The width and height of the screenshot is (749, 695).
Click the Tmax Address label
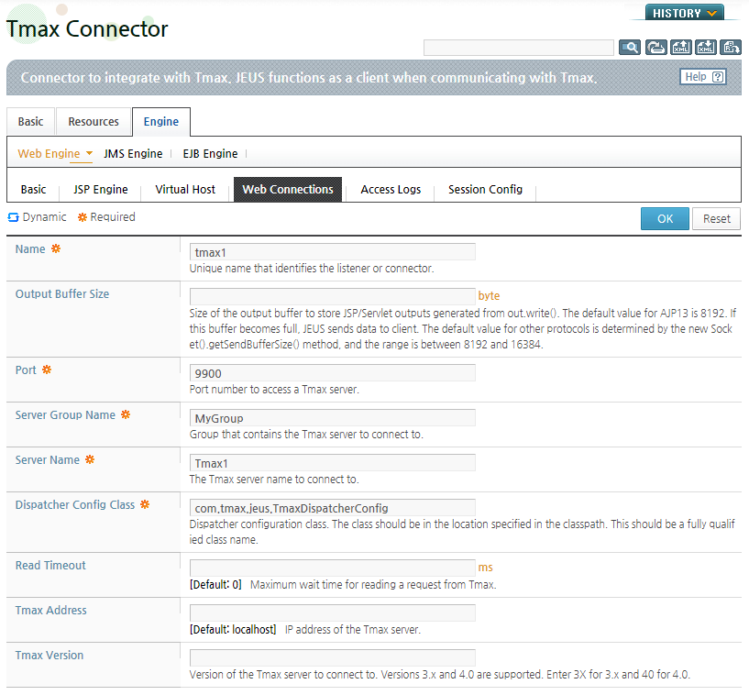50,611
